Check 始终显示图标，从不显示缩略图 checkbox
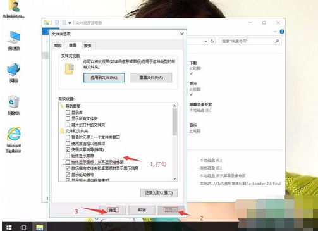The image size is (318, 231). coord(68,162)
